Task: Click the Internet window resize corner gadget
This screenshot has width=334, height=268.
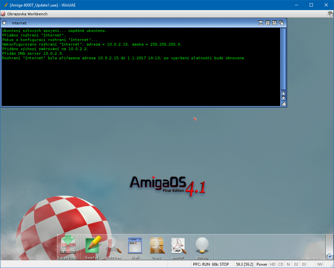Action: point(283,104)
